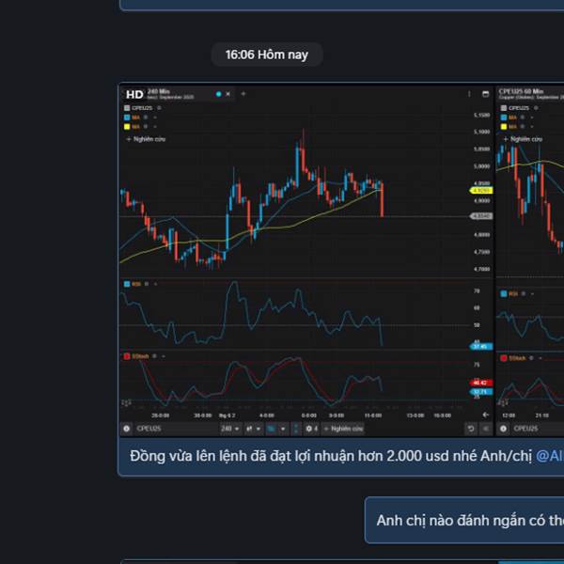Click the maximize panel icon of the left chart
The image size is (564, 564).
(485, 94)
